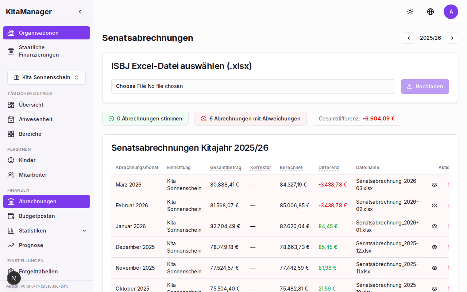Open the Prognose page
This screenshot has height=292, width=467.
click(x=31, y=245)
